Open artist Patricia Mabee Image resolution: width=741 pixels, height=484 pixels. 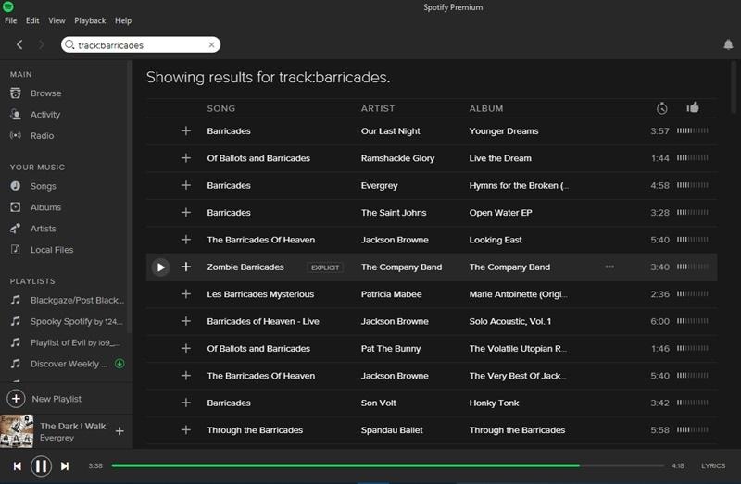(x=391, y=294)
